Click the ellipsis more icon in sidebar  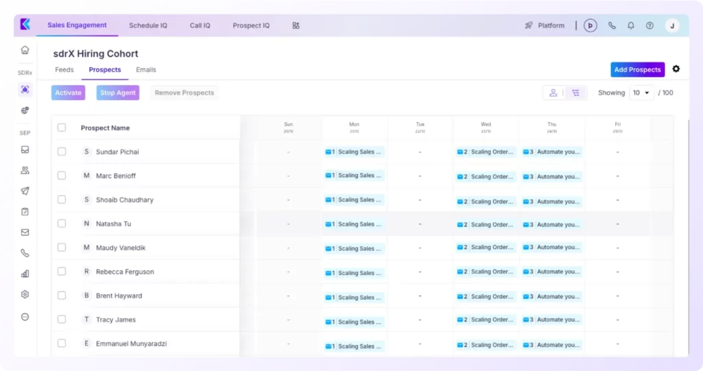click(25, 317)
